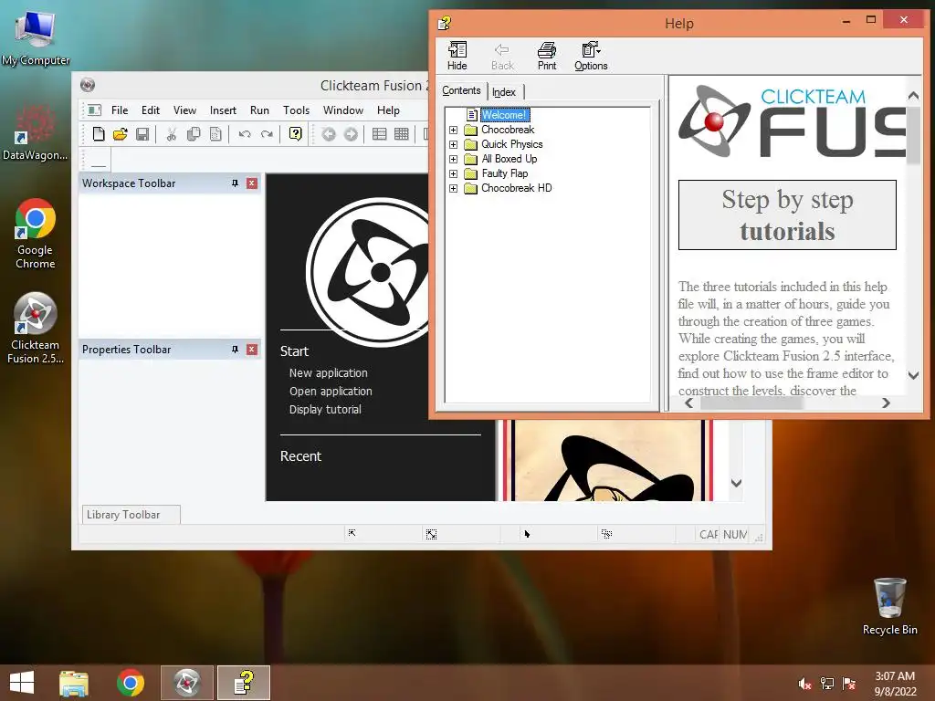The image size is (935, 701).
Task: Click the Print button in Help toolbar
Action: point(547,56)
